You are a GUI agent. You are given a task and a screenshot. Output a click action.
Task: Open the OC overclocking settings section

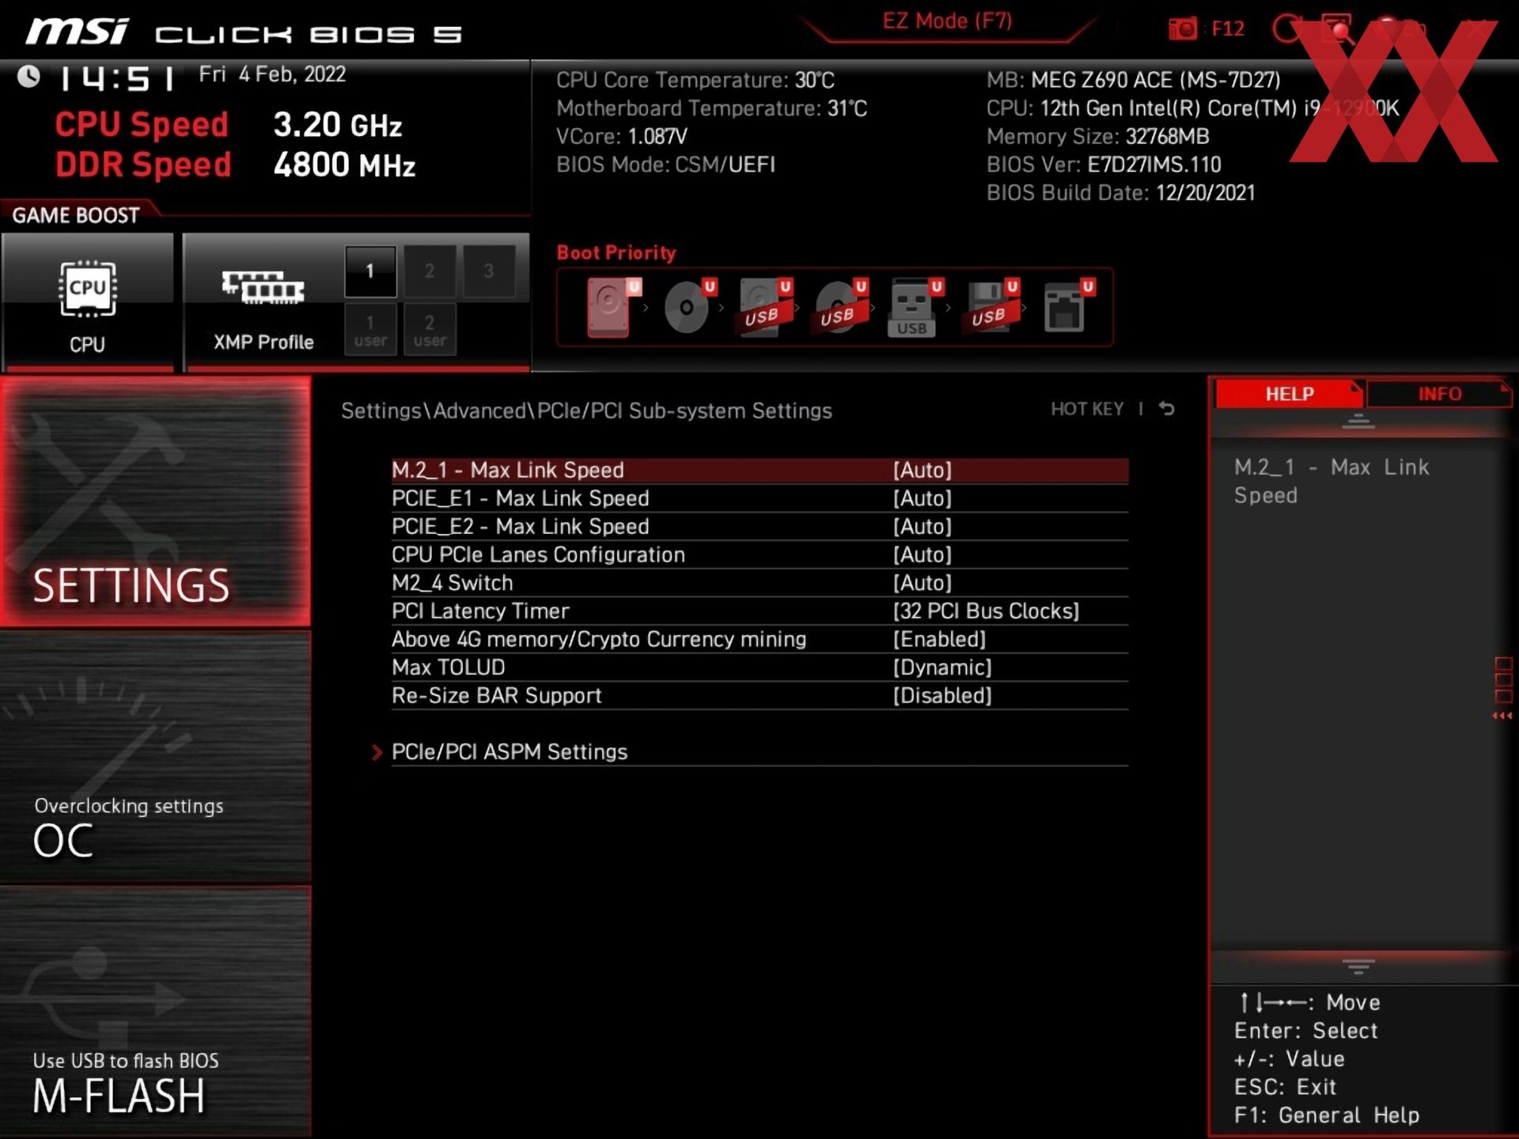pos(155,757)
